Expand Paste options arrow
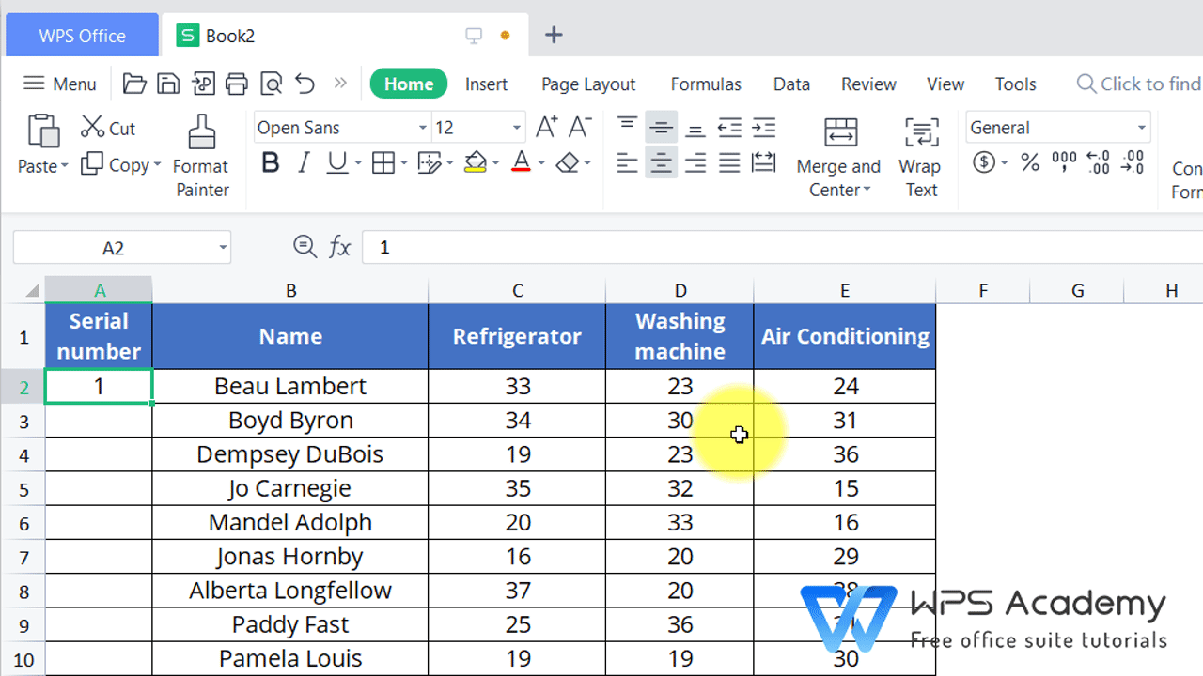Viewport: 1203px width, 676px height. click(65, 166)
